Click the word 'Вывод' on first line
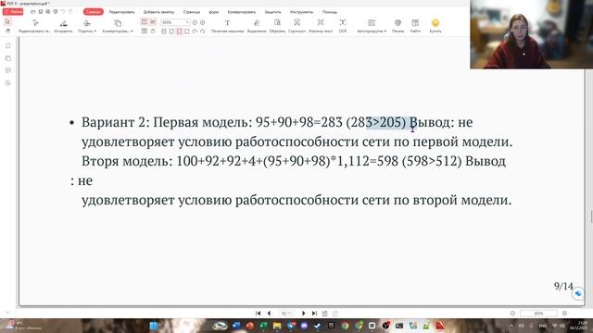 coord(432,122)
